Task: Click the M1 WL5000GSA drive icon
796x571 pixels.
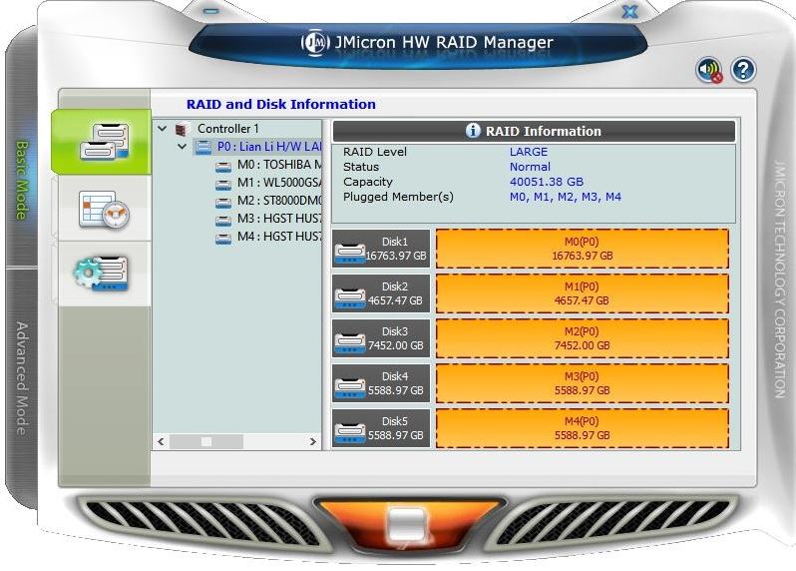Action: (x=222, y=184)
